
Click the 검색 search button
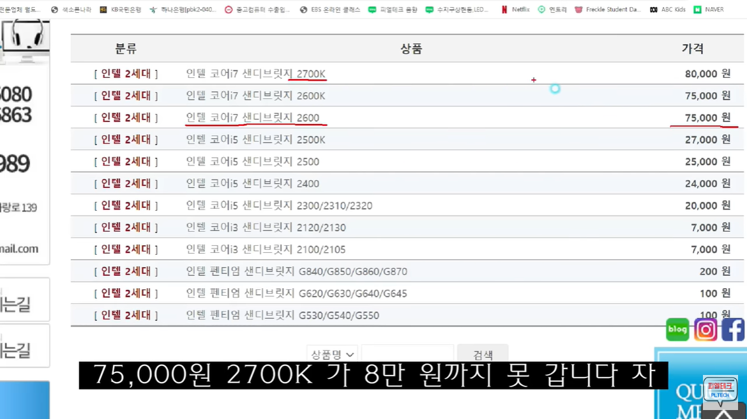pyautogui.click(x=483, y=354)
